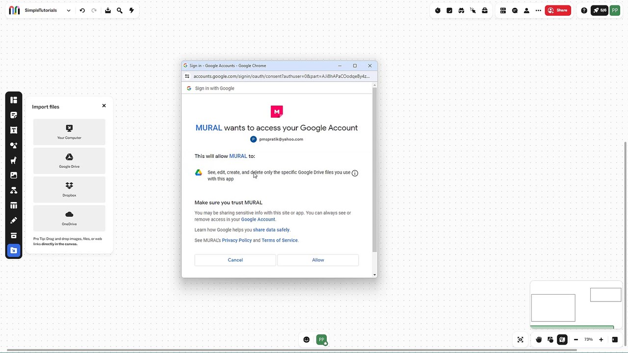The height and width of the screenshot is (353, 628).
Task: Click the 73% zoom level value
Action: pyautogui.click(x=588, y=339)
